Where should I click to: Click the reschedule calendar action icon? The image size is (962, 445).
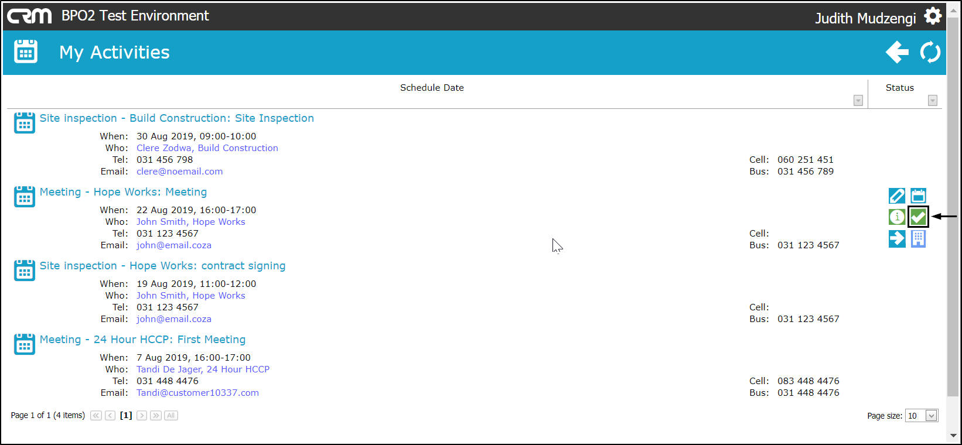[918, 196]
